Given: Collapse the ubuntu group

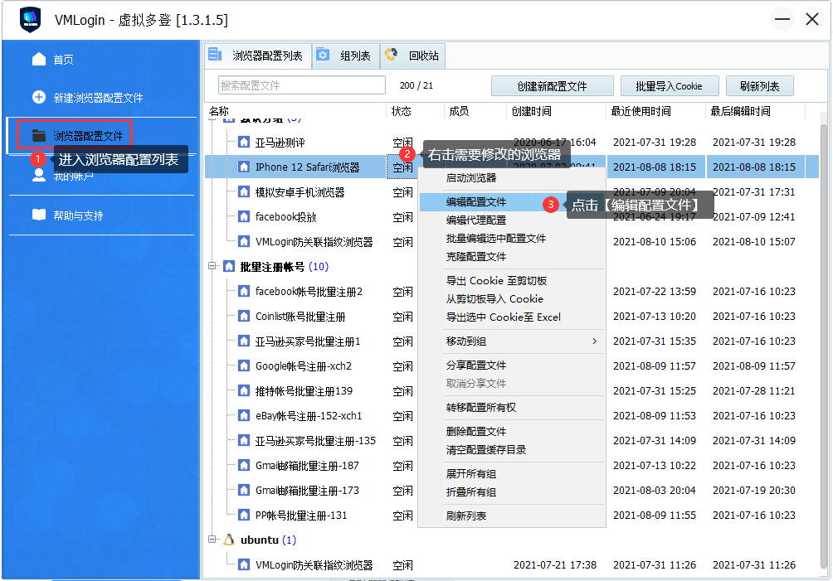Looking at the screenshot, I should coord(212,540).
